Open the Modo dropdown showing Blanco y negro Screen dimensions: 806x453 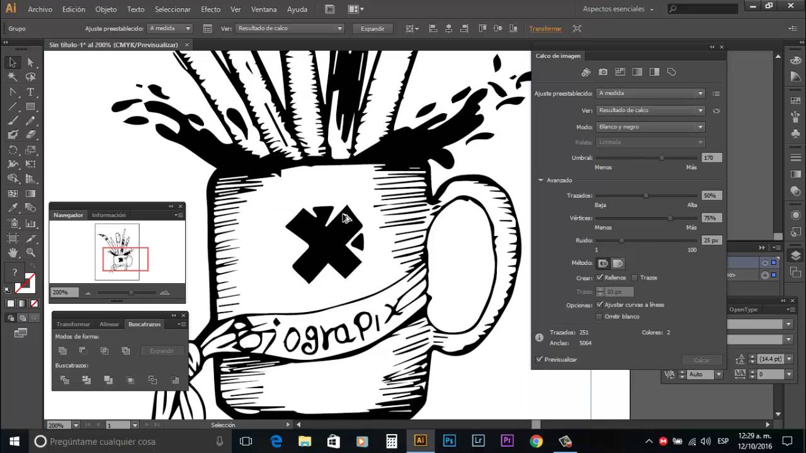[x=650, y=127]
